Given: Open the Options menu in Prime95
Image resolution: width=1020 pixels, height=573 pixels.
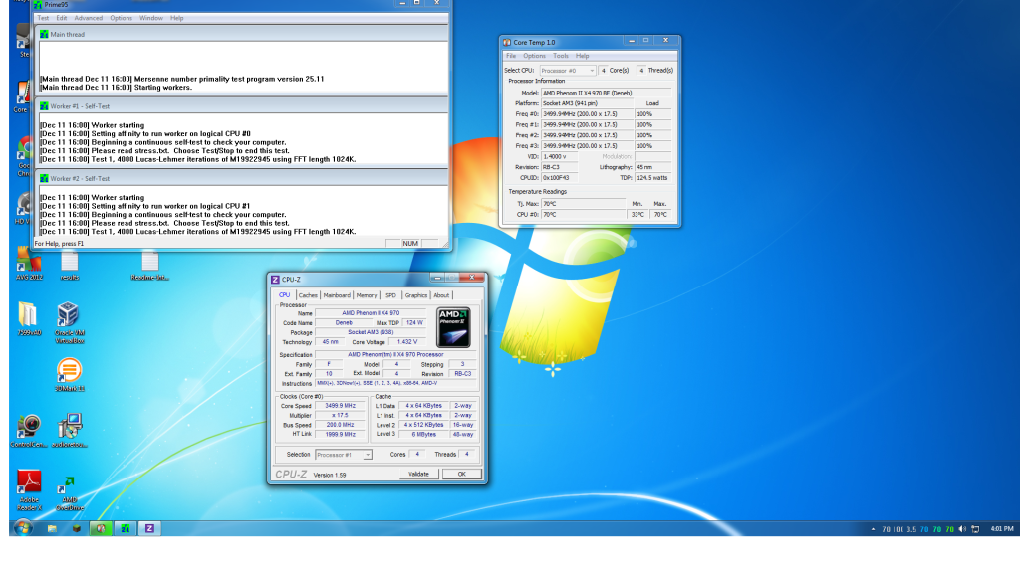Looking at the screenshot, I should tap(121, 18).
